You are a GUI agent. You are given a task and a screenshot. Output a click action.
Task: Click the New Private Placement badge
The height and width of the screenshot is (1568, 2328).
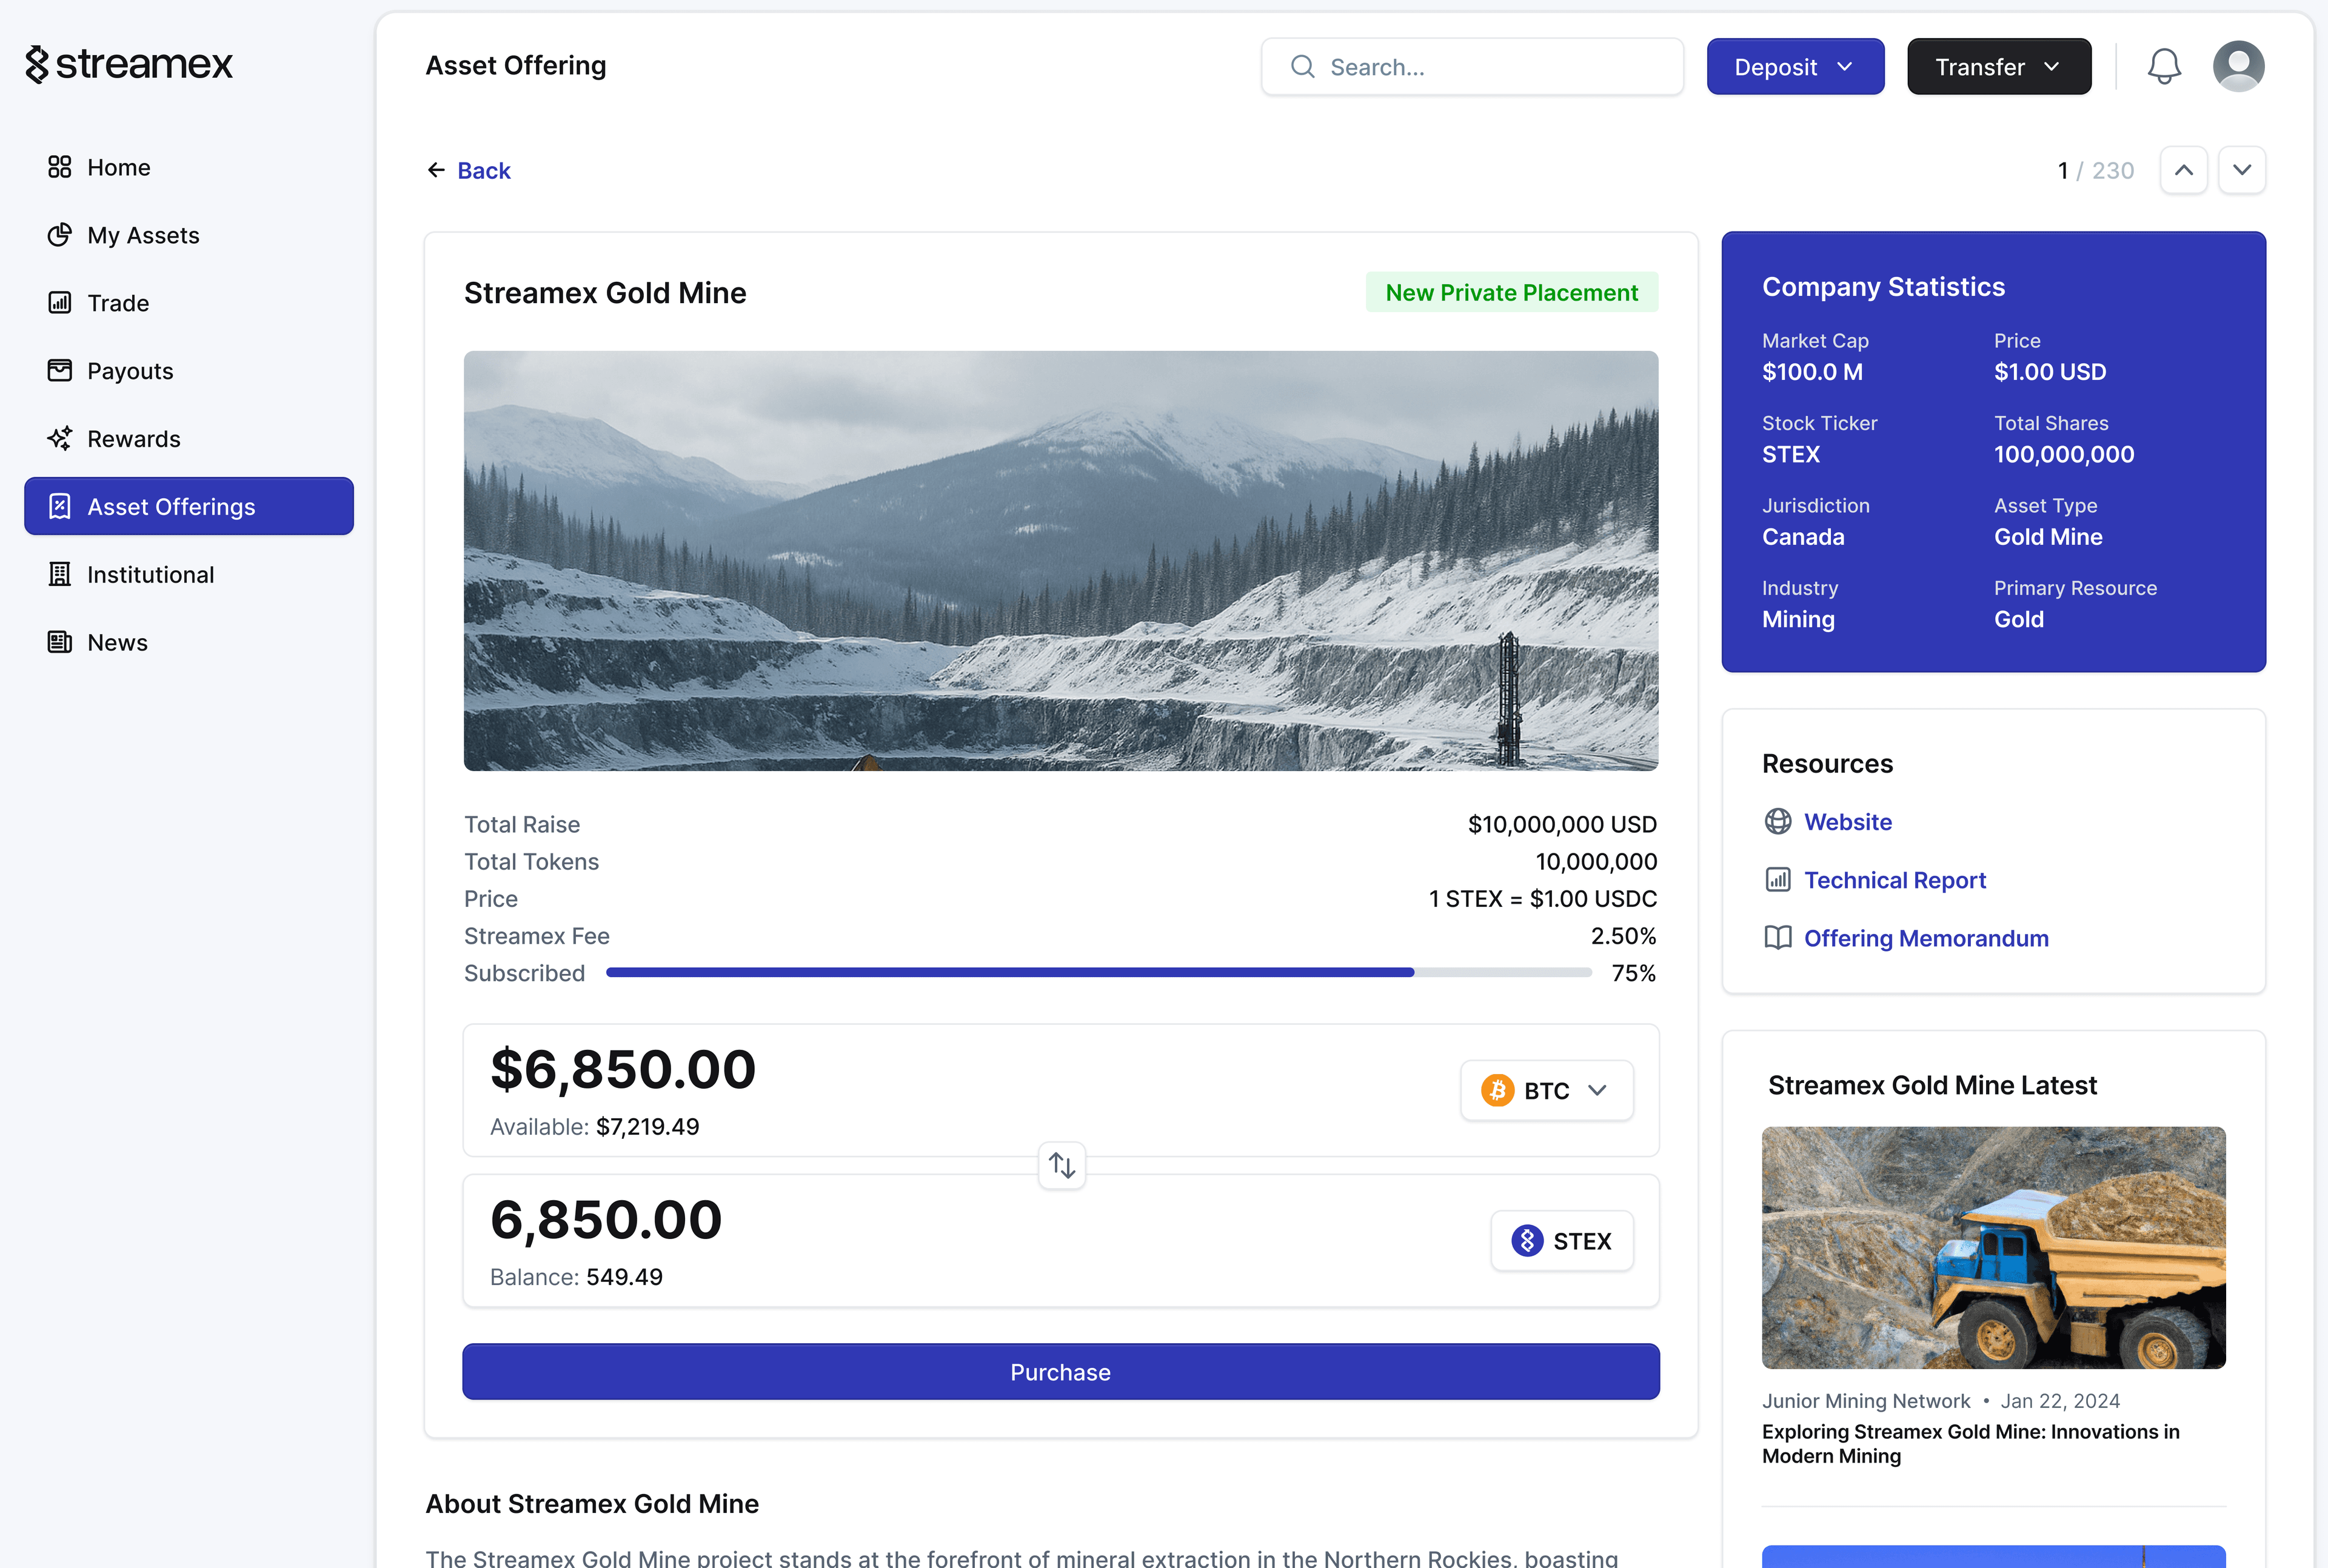(1512, 293)
